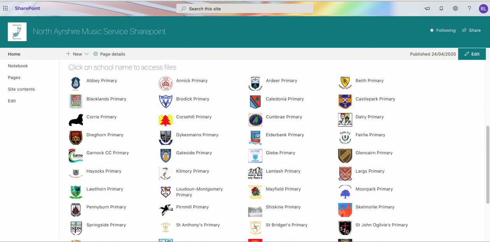
Task: Open the SharePoint home link
Action: (28, 8)
